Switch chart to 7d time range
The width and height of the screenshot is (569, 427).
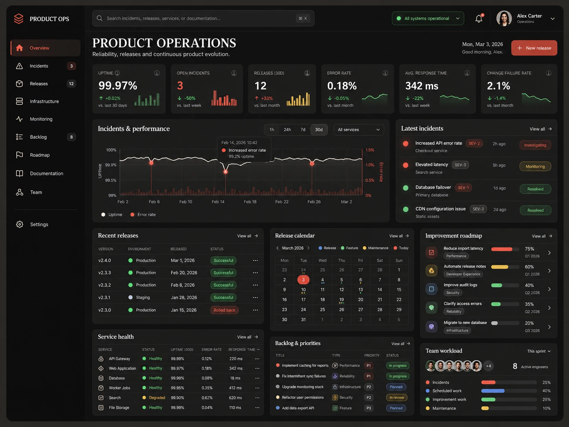(x=303, y=130)
